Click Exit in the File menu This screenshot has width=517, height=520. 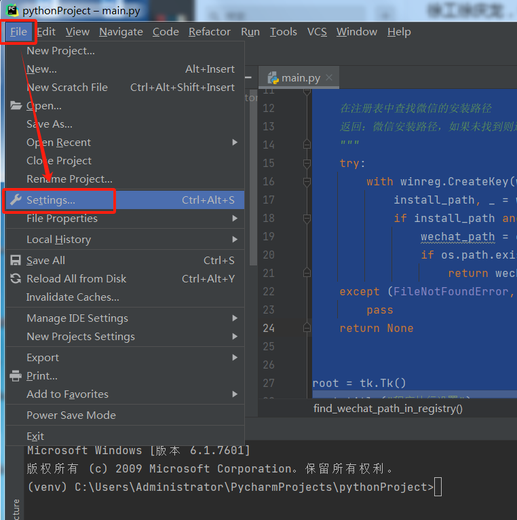35,437
